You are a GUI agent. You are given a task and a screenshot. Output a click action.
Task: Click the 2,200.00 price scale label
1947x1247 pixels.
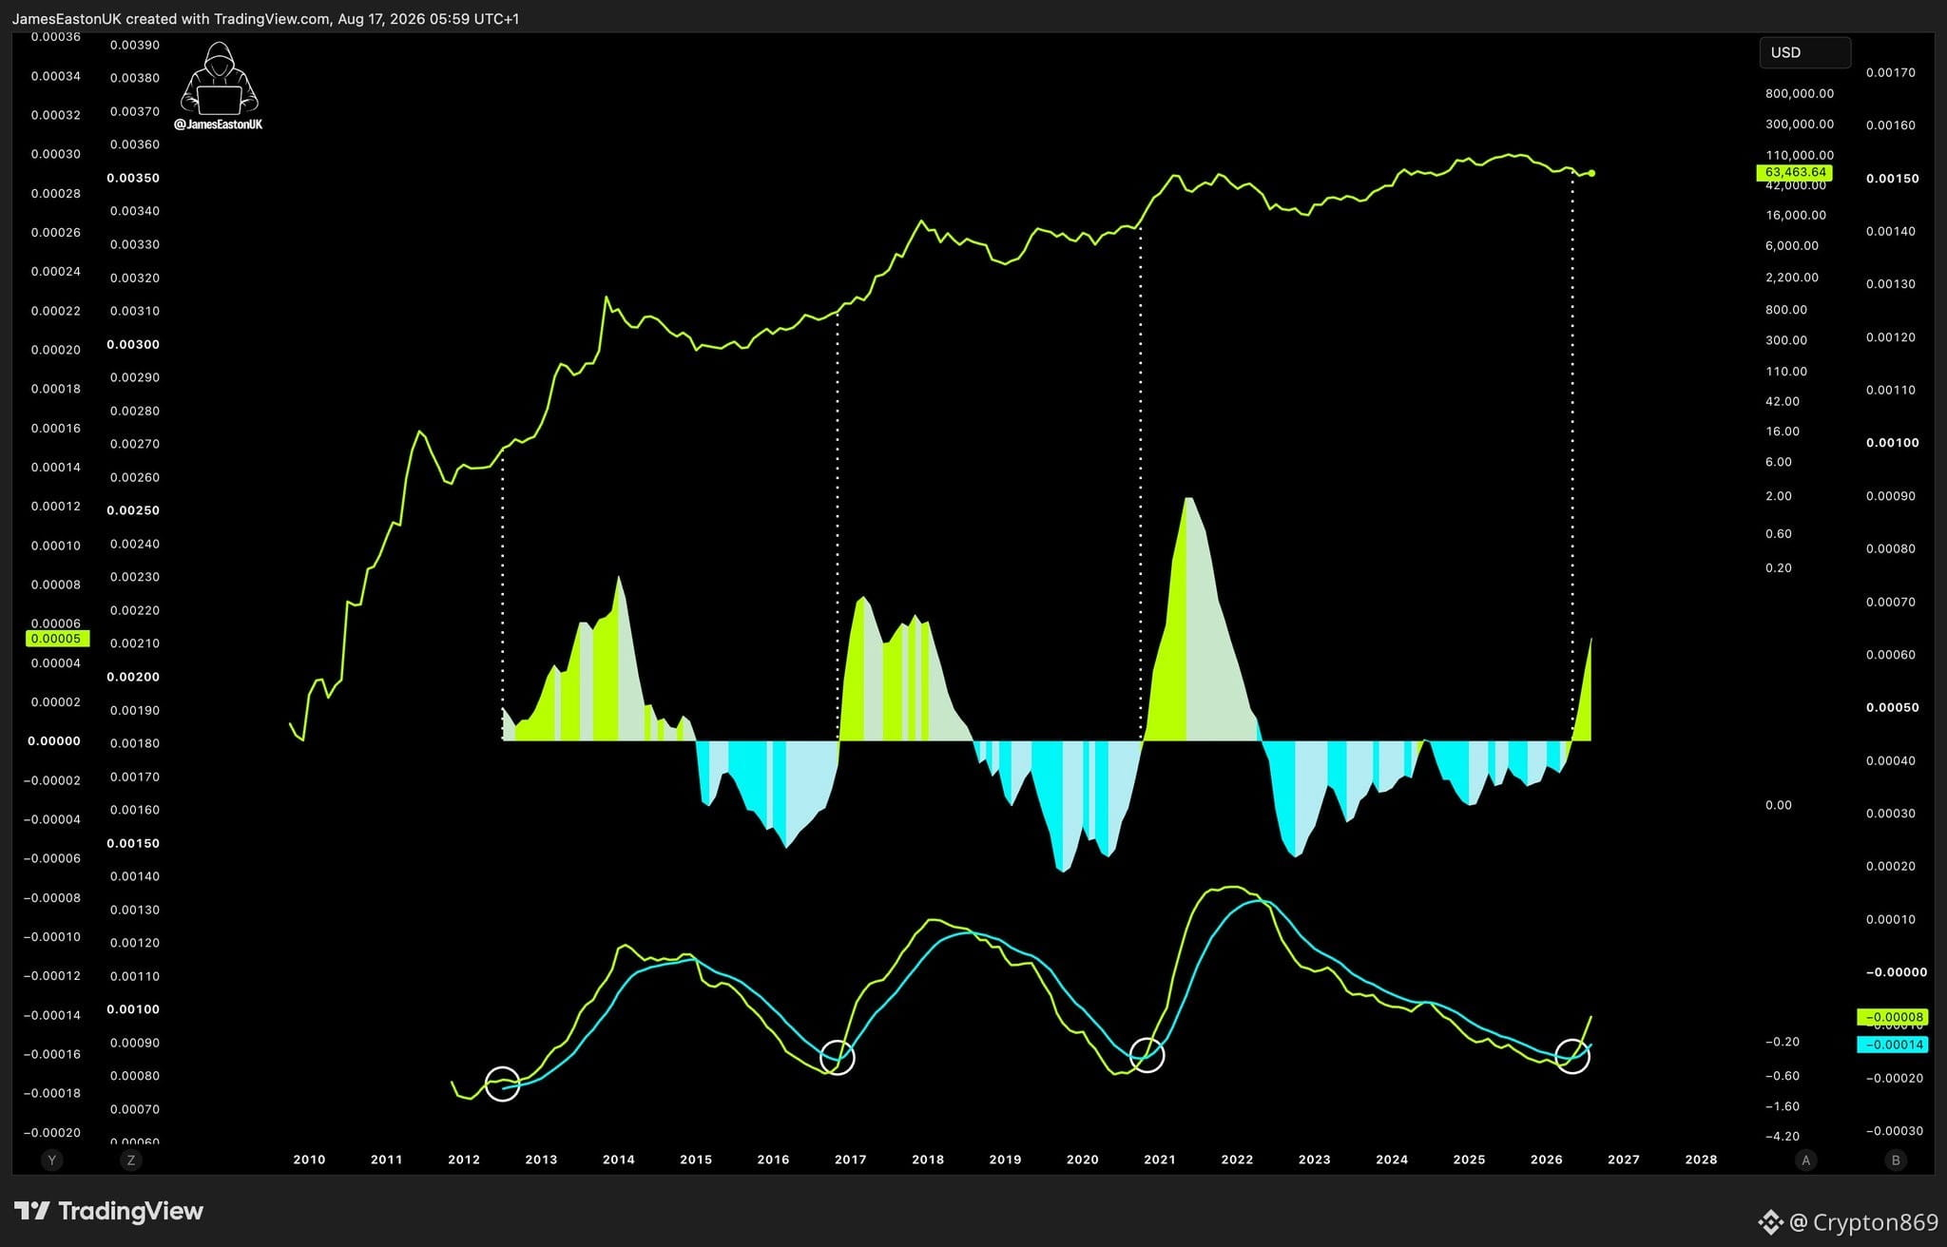point(1792,278)
